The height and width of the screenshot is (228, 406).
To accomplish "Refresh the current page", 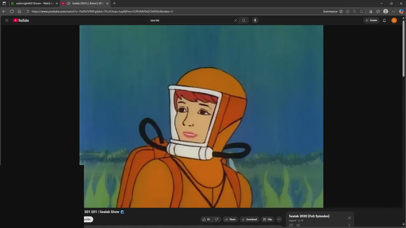I will point(12,11).
